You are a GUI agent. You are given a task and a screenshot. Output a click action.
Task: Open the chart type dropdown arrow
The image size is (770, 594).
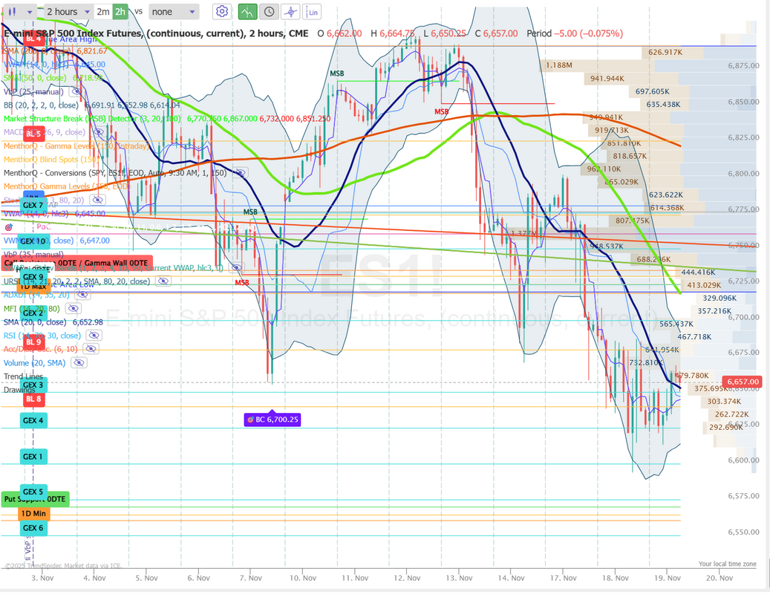pos(30,12)
